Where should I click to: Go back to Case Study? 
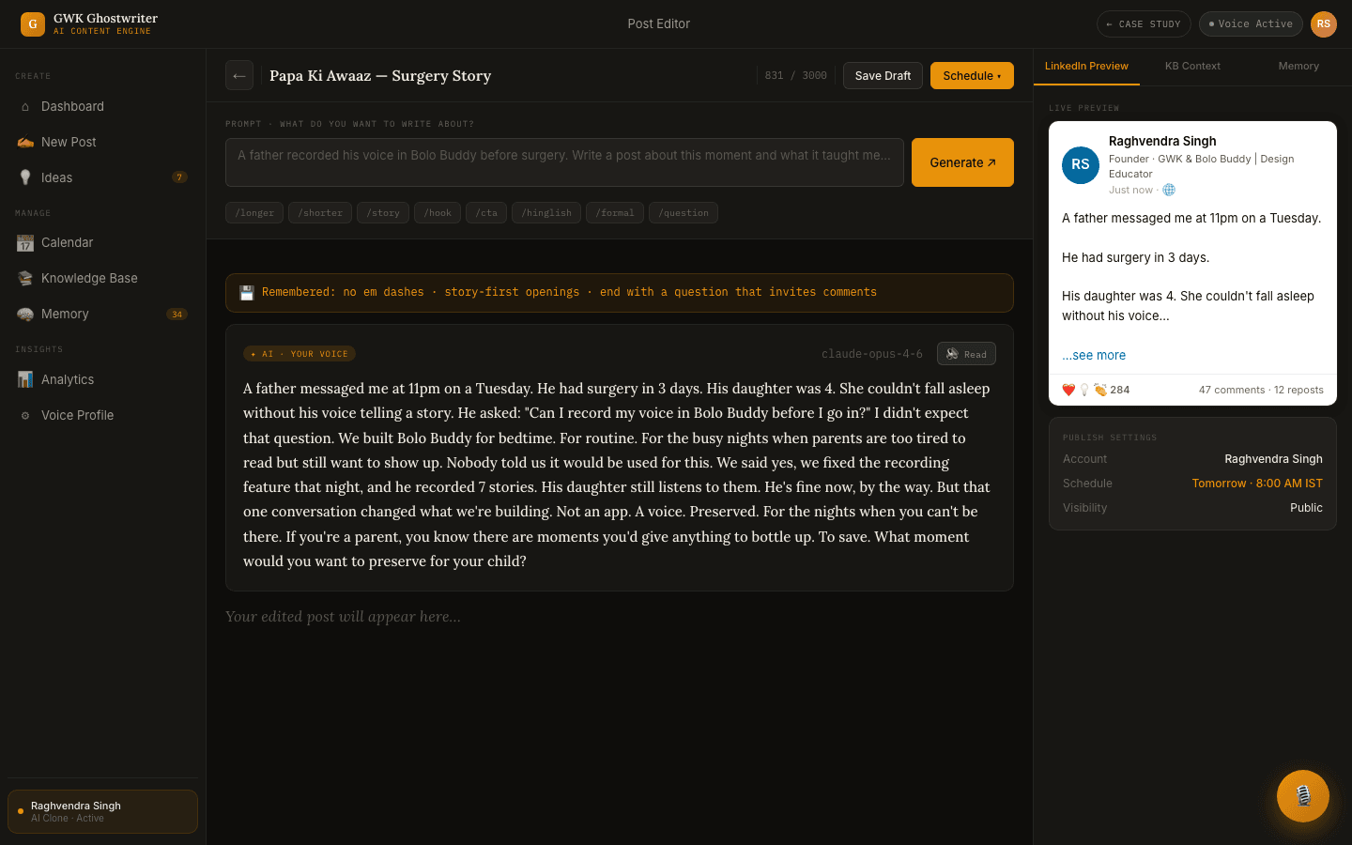pos(1144,24)
